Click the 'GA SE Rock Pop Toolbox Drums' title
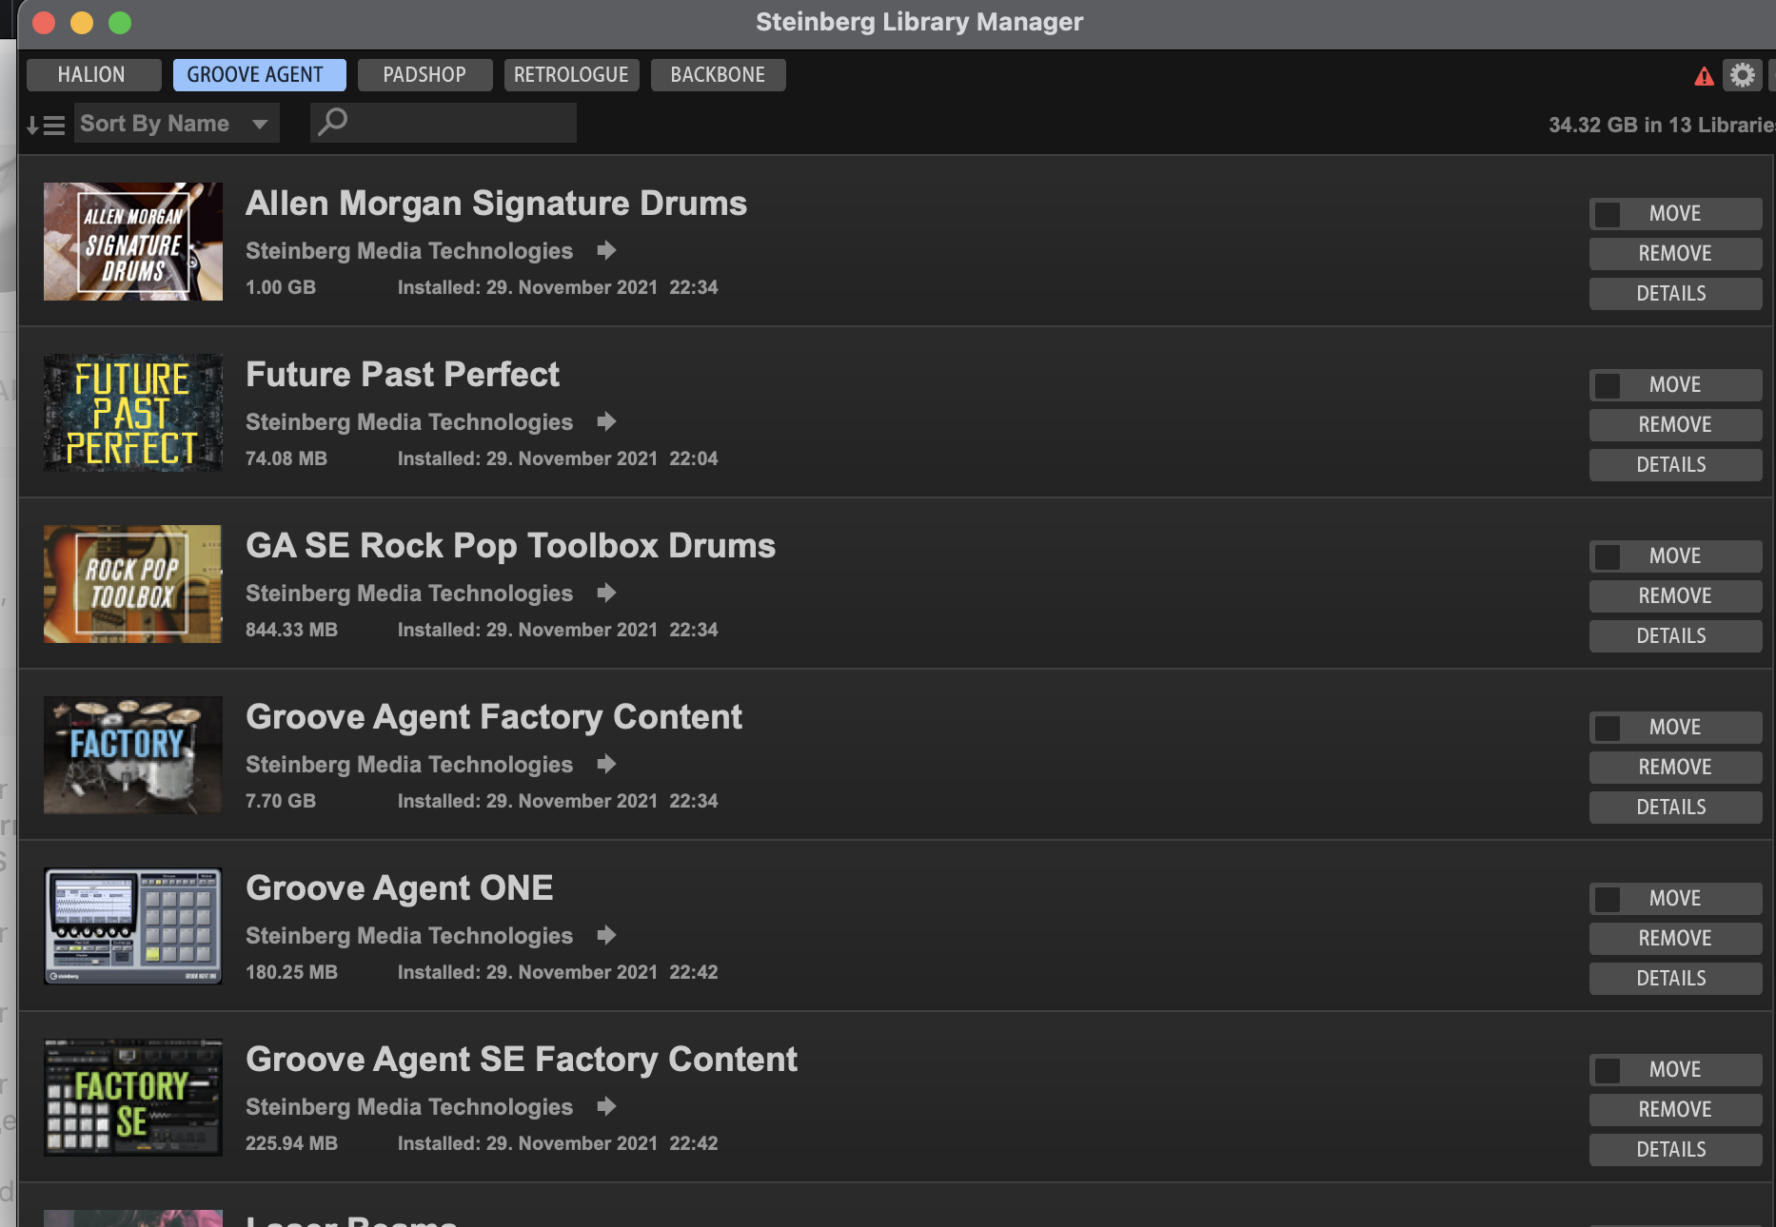This screenshot has height=1227, width=1776. 510,546
